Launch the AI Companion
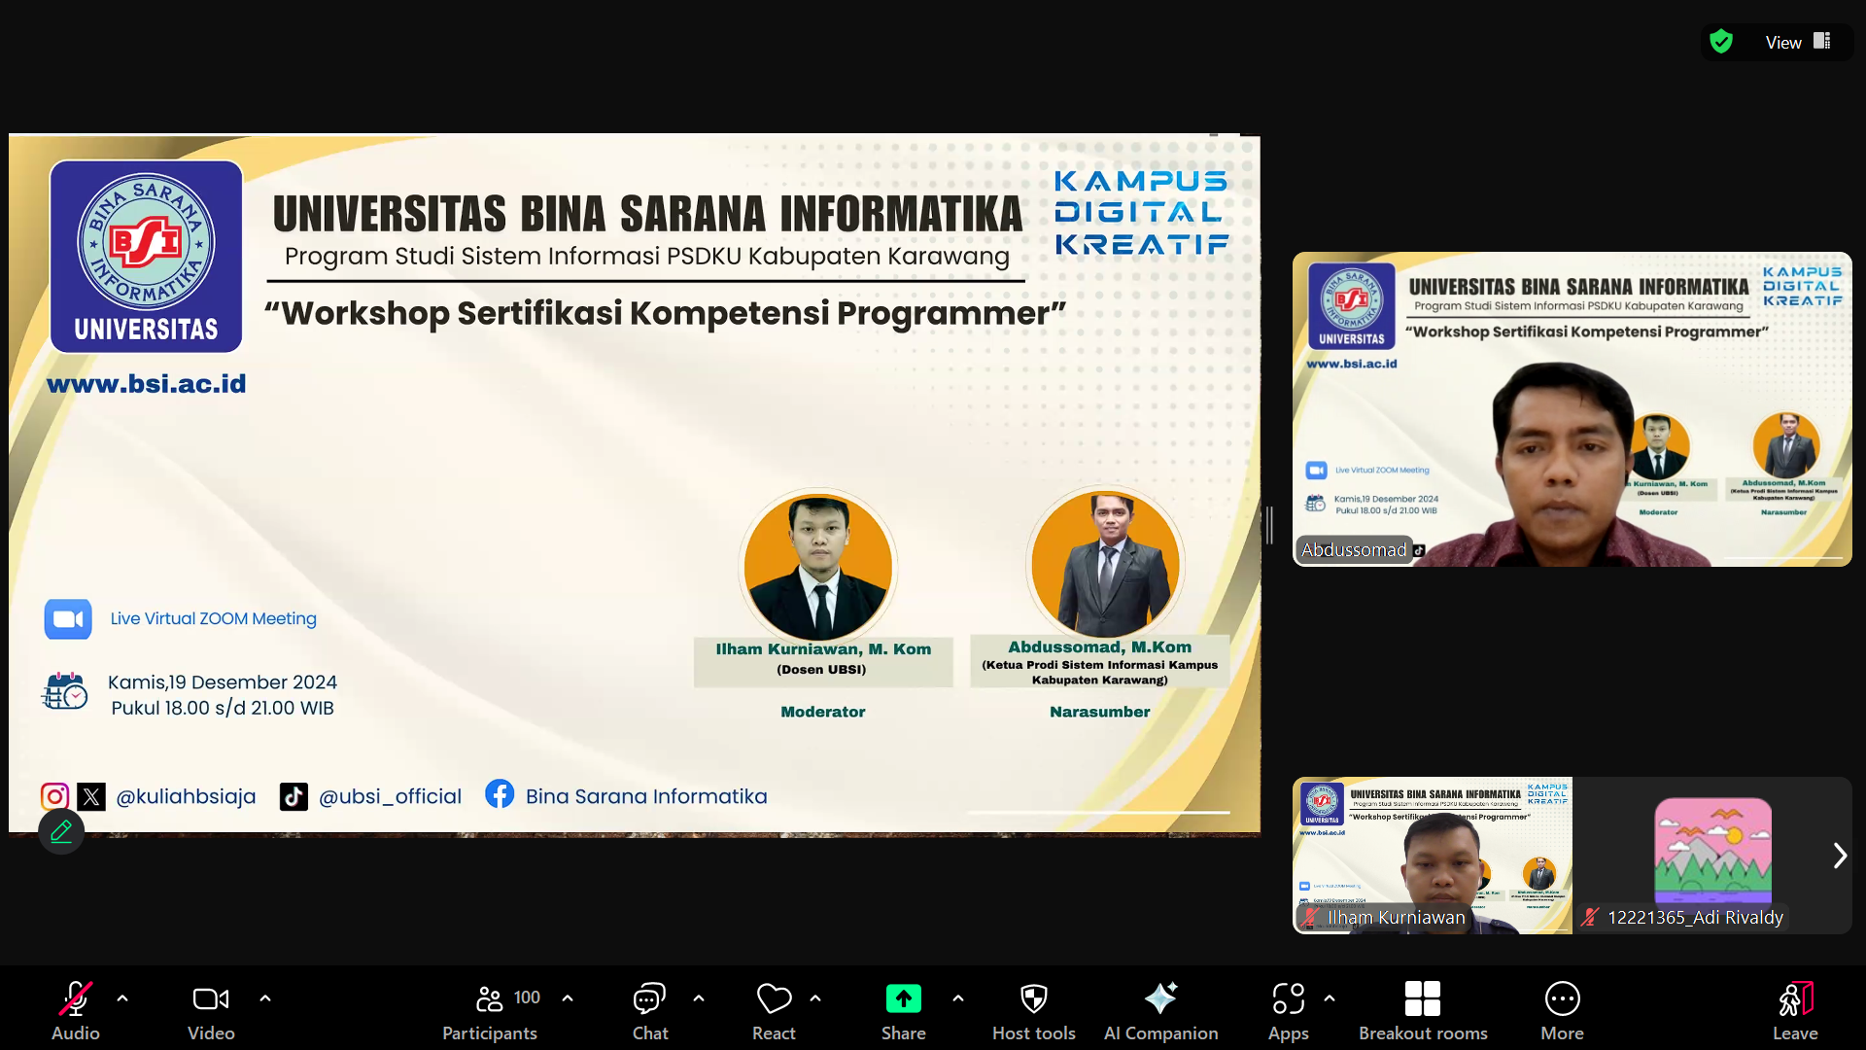 coord(1160,999)
